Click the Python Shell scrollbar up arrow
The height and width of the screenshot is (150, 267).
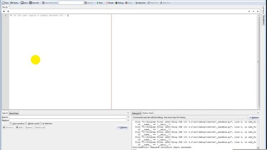click(258, 122)
